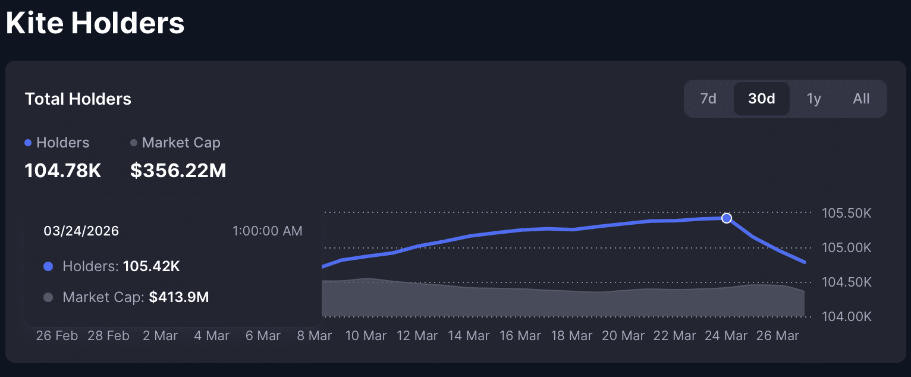911x377 pixels.
Task: Click the blue Holders legend dot
Action: point(28,143)
